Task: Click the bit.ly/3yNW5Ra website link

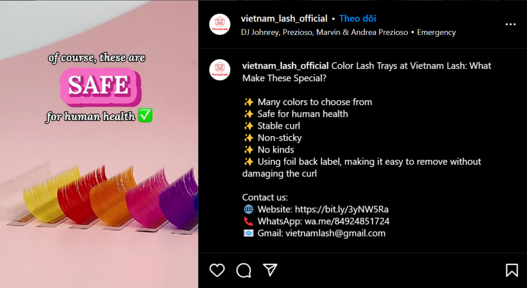Action: [342, 210]
